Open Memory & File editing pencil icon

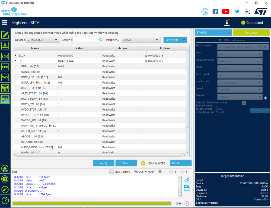tap(5, 35)
